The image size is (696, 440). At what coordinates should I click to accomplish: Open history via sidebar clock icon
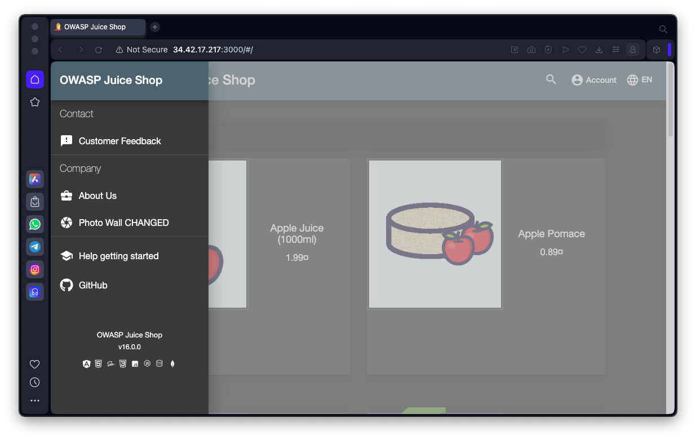pyautogui.click(x=35, y=383)
